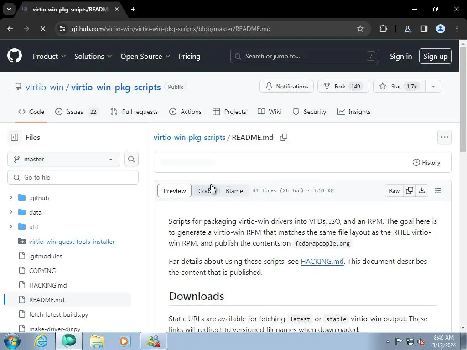Click the GitHub logo icon

[x=15, y=56]
